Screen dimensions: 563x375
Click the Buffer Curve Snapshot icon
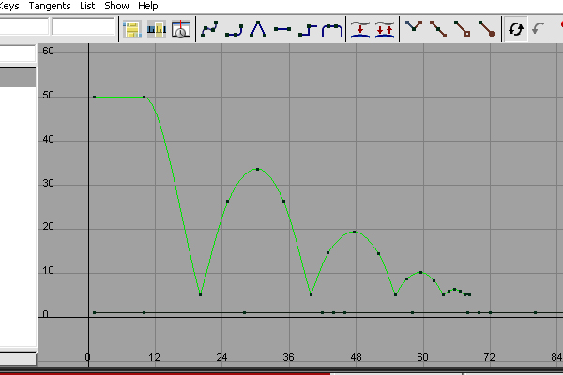360,29
